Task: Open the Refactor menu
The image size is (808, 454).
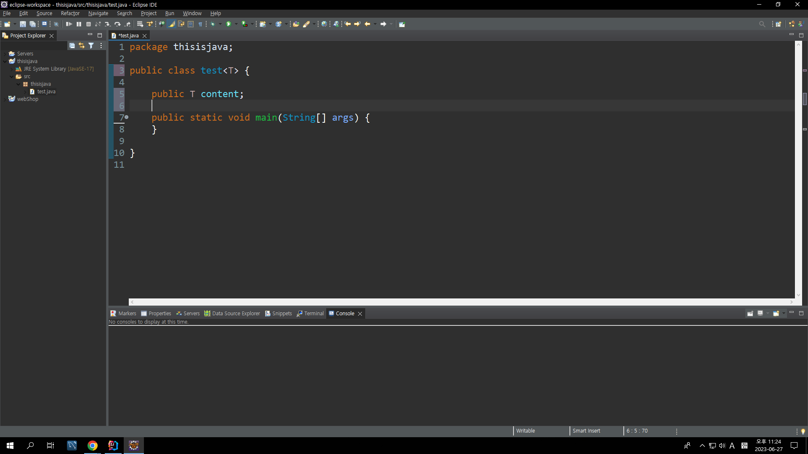Action: click(x=70, y=13)
